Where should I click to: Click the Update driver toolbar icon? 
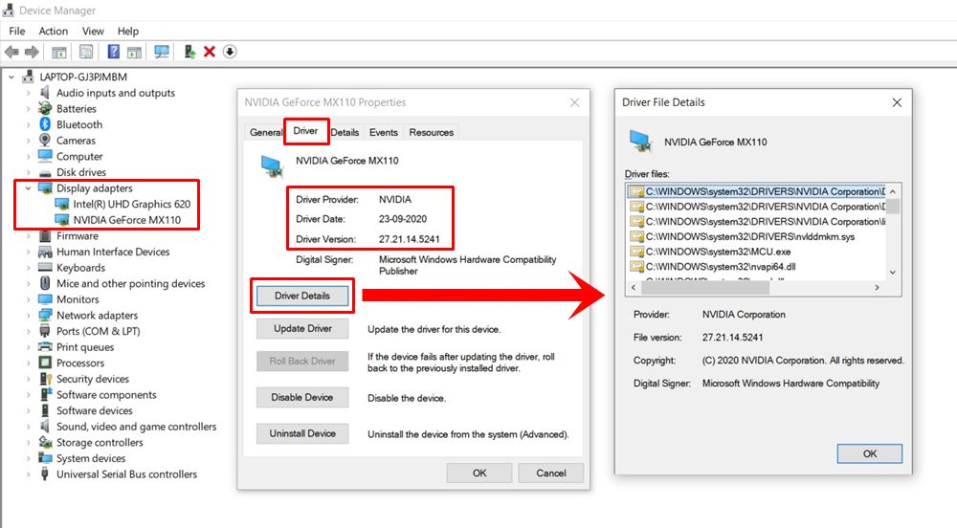[189, 52]
